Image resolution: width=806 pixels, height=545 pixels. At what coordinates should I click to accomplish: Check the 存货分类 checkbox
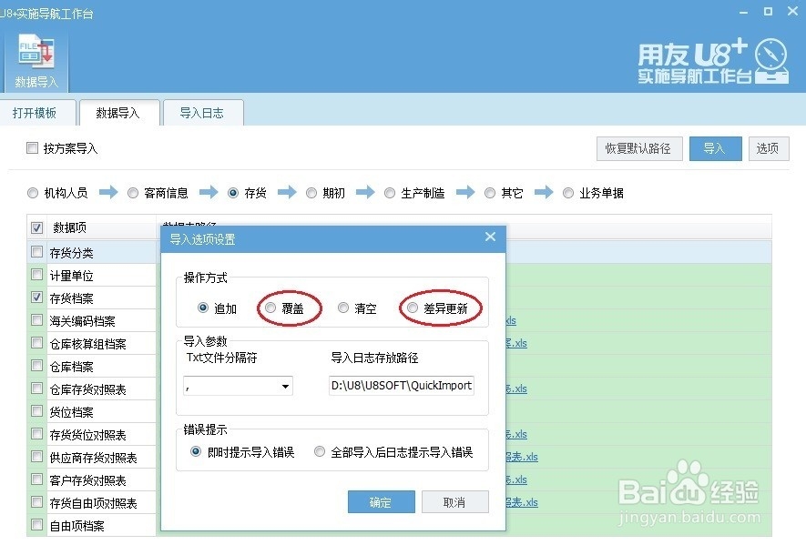click(x=37, y=252)
